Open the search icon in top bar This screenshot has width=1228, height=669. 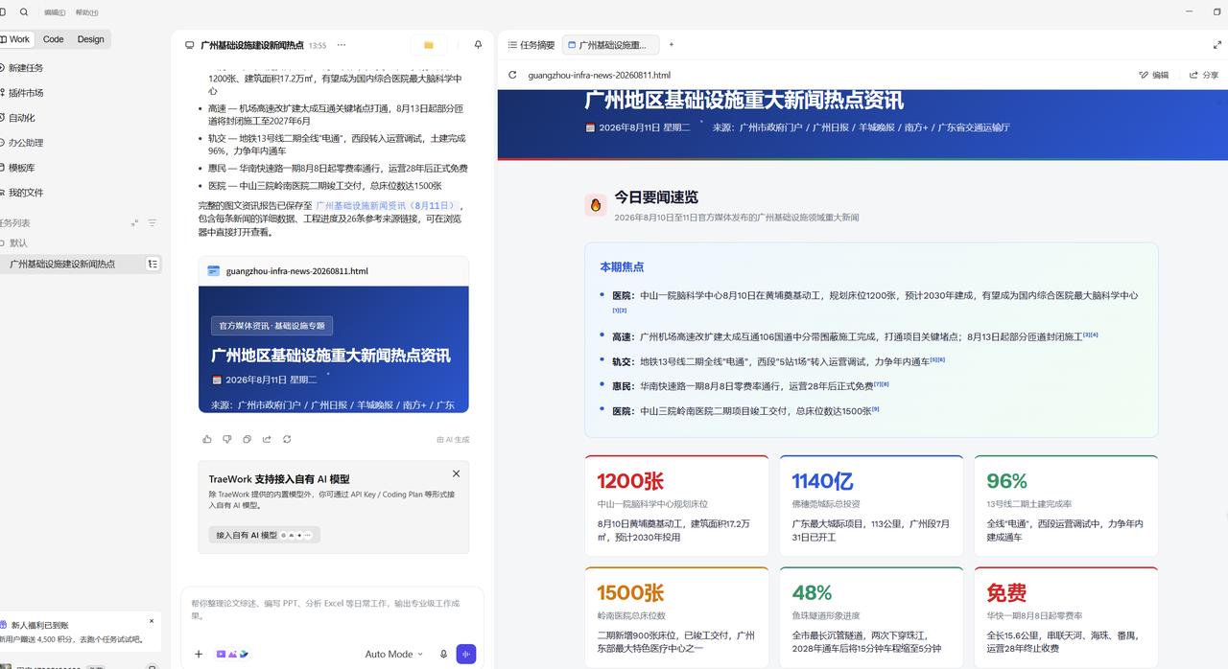(24, 12)
